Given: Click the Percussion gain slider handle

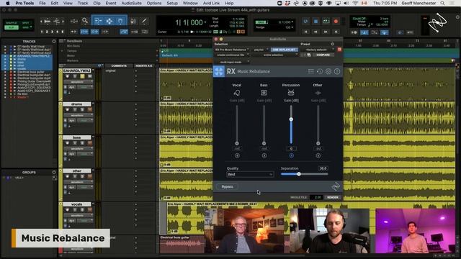Looking at the screenshot, I should tap(291, 119).
